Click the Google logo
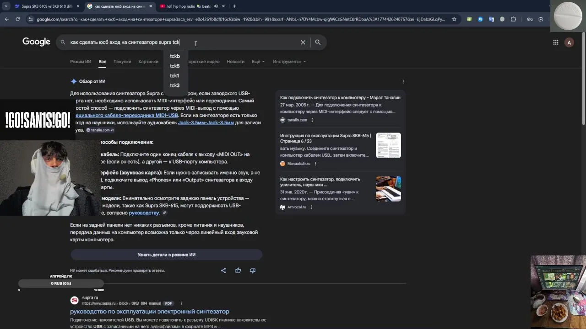Image resolution: width=586 pixels, height=329 pixels. pos(36,42)
